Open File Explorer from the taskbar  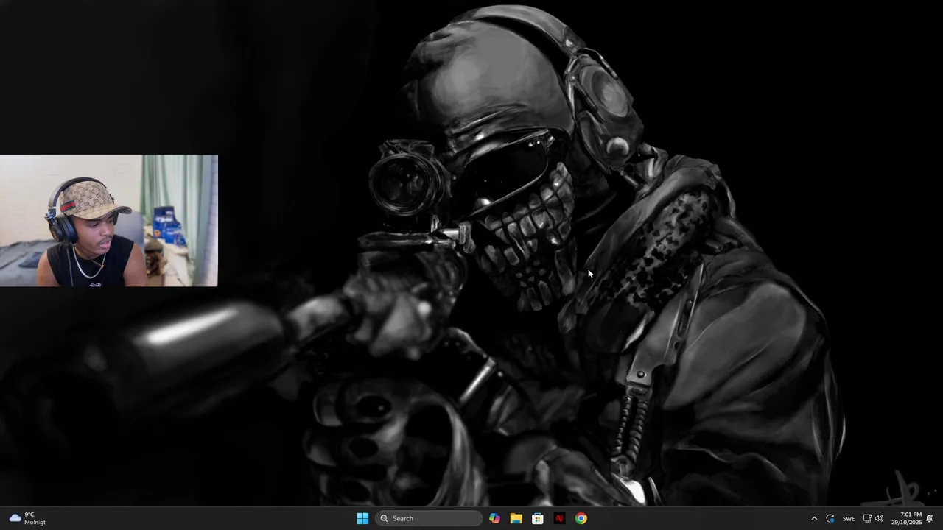click(516, 518)
